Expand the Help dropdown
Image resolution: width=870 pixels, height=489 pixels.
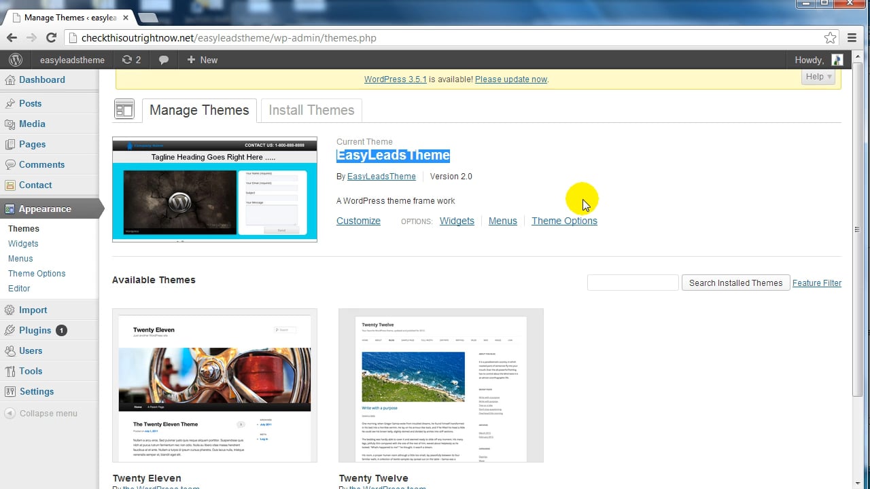pyautogui.click(x=818, y=77)
